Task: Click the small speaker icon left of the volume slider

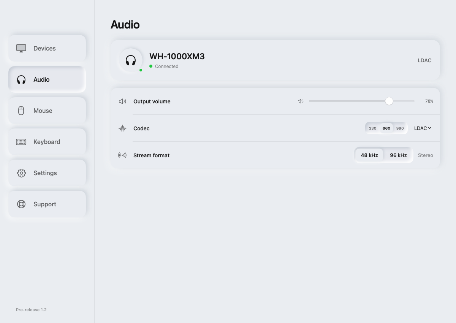Action: click(x=301, y=101)
